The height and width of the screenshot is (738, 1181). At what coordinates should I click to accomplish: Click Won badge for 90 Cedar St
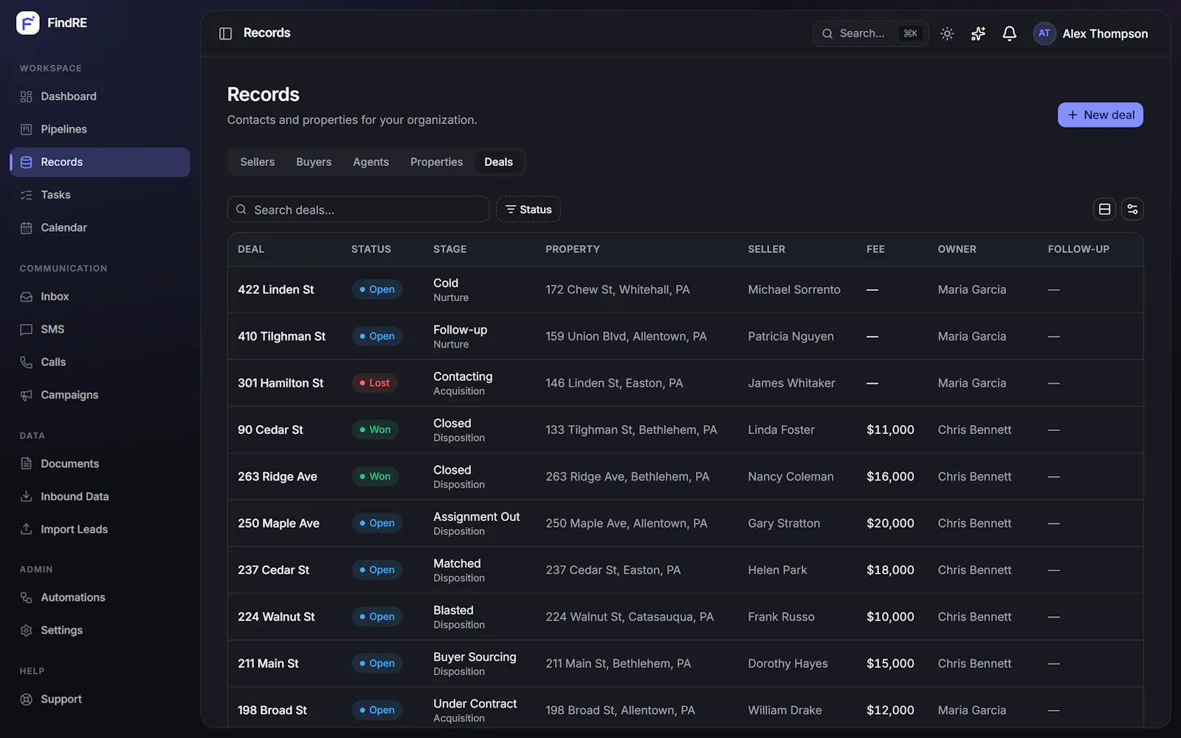click(x=375, y=430)
